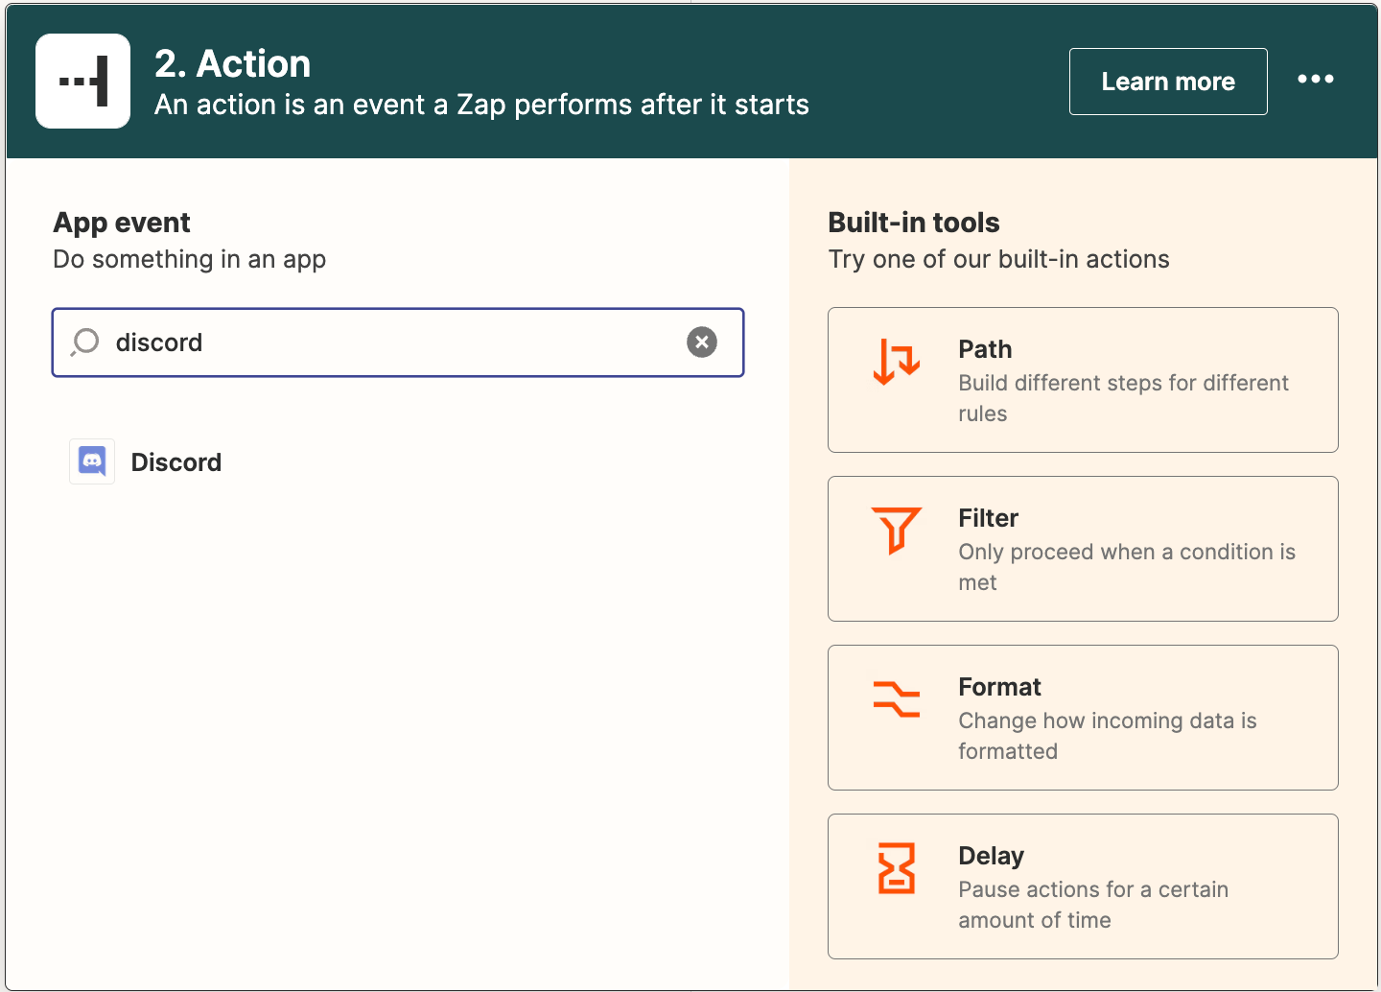Click 'Change how incoming data is formatted' text
The image size is (1381, 992).
click(x=1108, y=736)
